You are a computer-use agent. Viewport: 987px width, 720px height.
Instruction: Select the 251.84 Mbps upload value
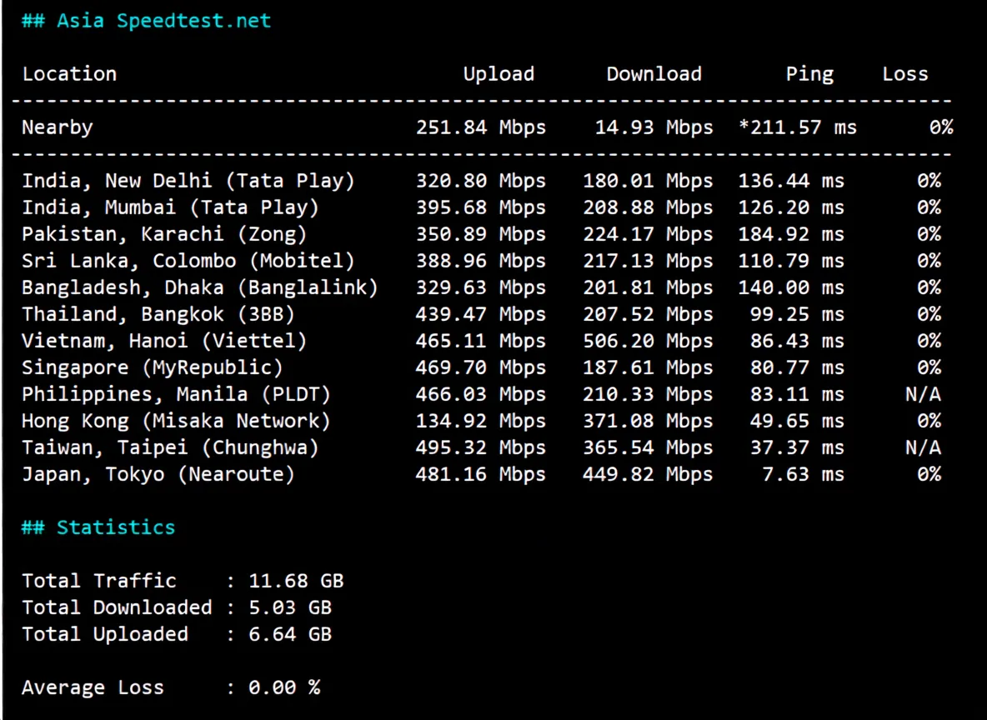(x=481, y=127)
